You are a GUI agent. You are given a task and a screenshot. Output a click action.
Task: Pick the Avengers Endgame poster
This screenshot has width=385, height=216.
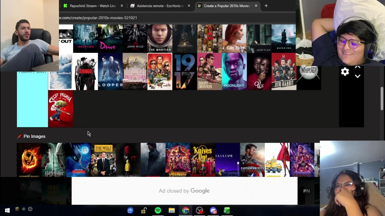coord(302,160)
